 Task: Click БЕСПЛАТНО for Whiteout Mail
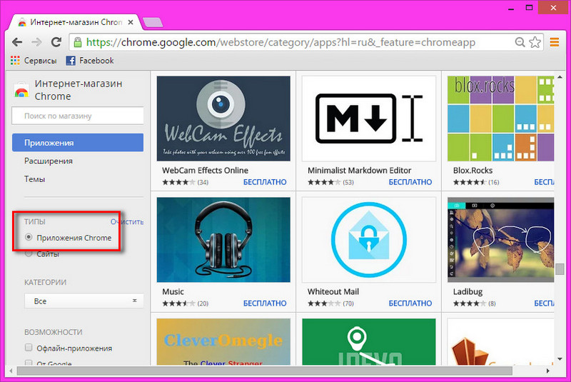[x=410, y=303]
